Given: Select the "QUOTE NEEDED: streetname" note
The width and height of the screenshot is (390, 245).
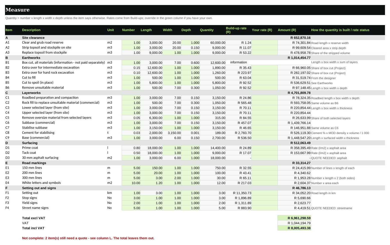Looking at the screenshot, I should click(332, 208).
